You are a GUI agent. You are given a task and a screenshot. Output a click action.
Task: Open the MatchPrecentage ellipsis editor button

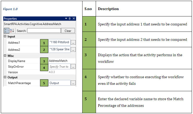point(73,83)
